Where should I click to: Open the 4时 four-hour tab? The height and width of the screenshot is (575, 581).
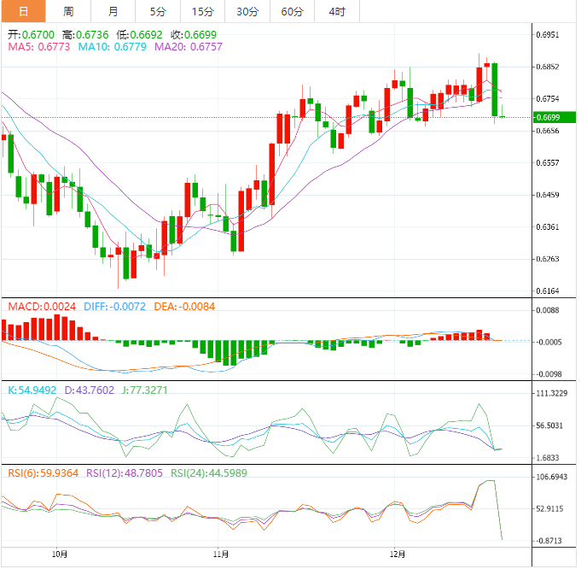point(337,11)
